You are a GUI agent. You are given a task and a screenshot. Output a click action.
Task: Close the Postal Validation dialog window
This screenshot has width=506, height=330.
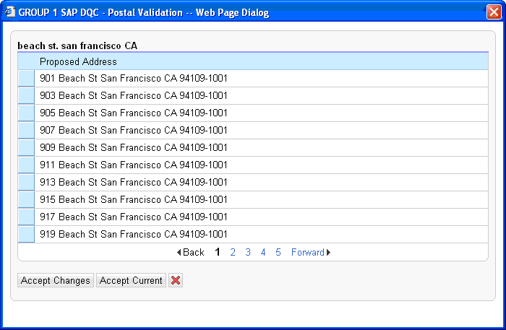pos(493,12)
